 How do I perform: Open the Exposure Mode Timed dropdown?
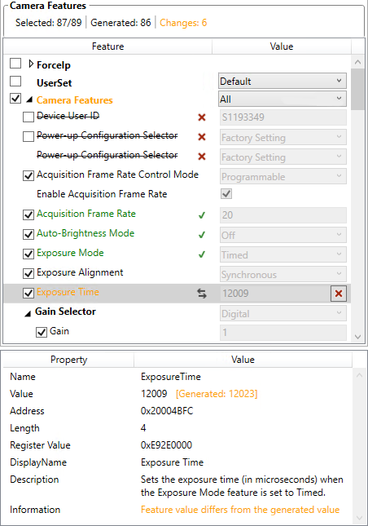pos(283,255)
